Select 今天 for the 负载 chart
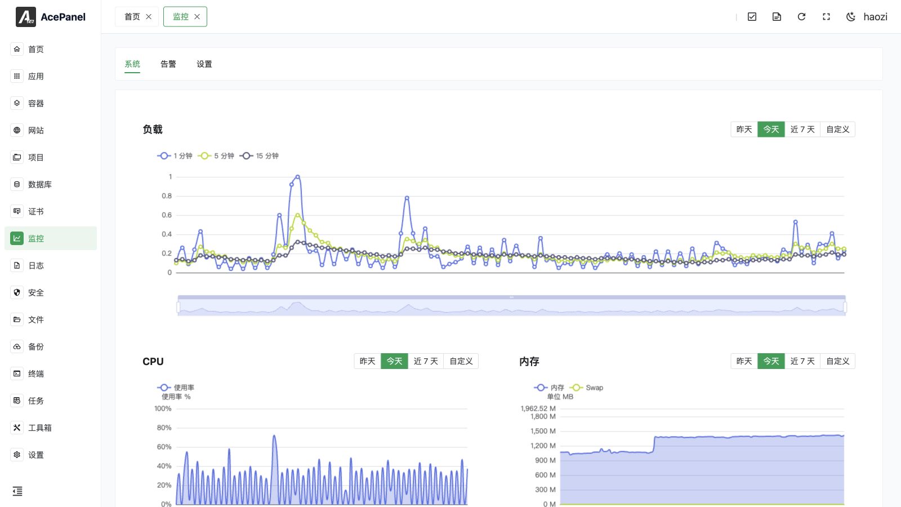The image size is (901, 507). (771, 130)
